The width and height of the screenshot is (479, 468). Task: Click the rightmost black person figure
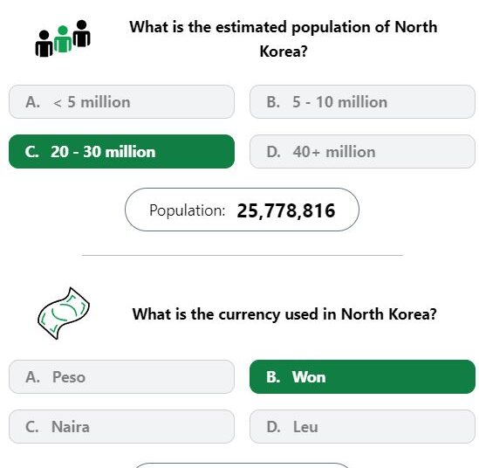(81, 33)
